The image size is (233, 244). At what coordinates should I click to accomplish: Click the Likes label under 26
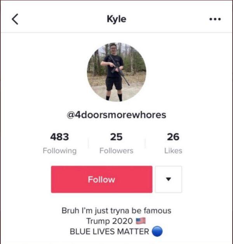[x=173, y=151]
